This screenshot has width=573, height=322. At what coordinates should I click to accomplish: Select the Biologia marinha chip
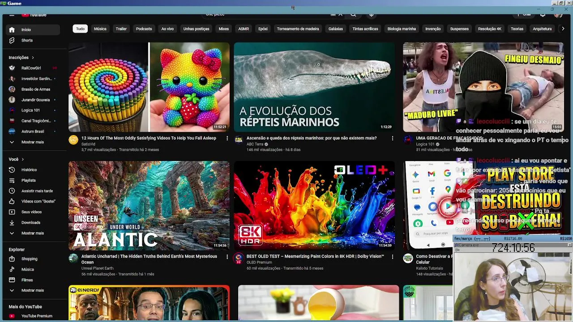402,29
